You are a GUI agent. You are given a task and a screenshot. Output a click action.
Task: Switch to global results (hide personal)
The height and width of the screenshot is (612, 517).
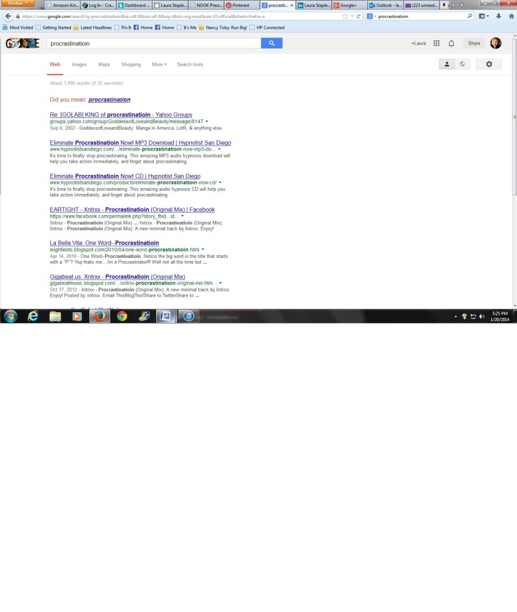[462, 64]
